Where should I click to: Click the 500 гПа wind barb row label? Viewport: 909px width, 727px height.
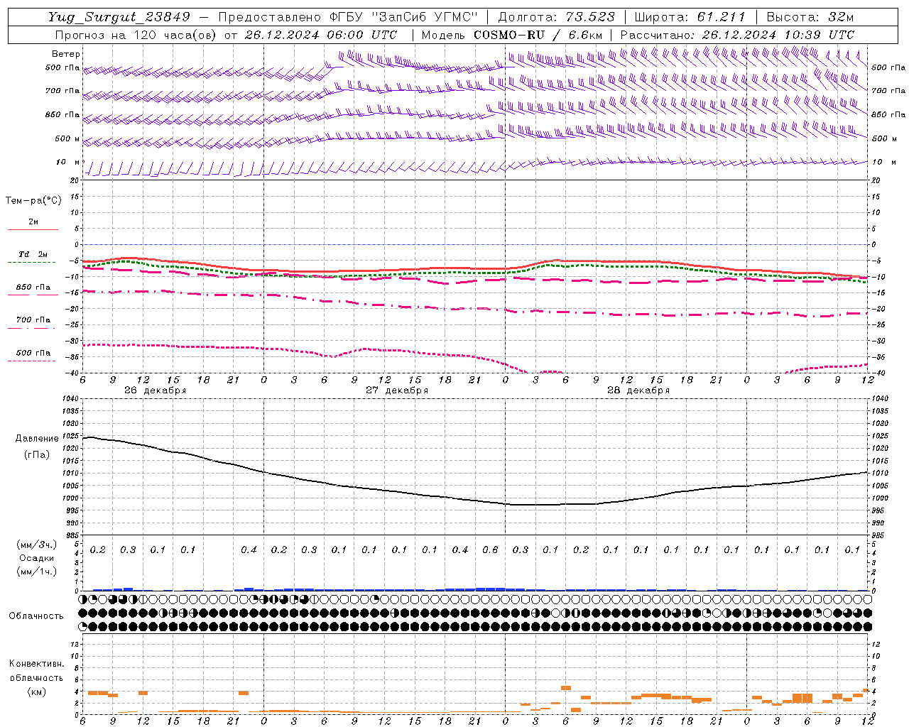(62, 67)
